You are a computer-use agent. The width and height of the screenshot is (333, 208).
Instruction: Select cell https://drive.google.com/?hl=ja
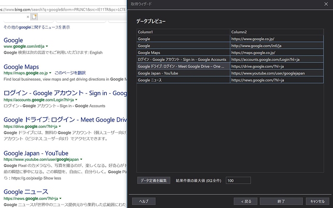coord(277,66)
